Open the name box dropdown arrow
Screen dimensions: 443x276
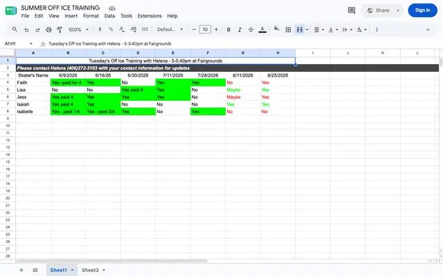[x=31, y=43]
